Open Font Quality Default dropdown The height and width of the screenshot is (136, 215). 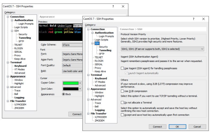click(72, 65)
